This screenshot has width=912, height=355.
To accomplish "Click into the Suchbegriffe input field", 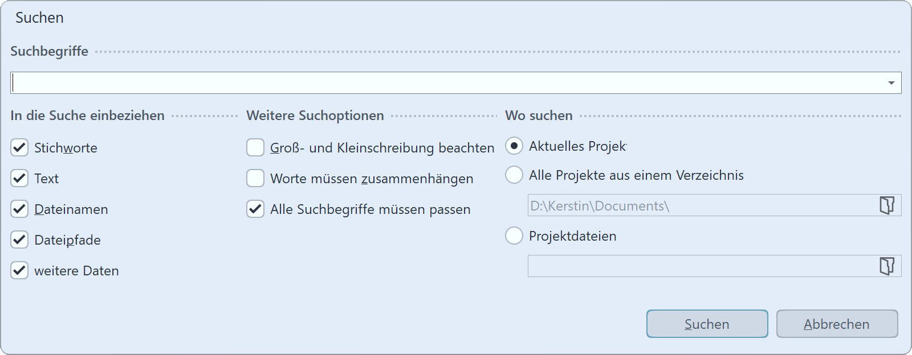I will pos(399,82).
